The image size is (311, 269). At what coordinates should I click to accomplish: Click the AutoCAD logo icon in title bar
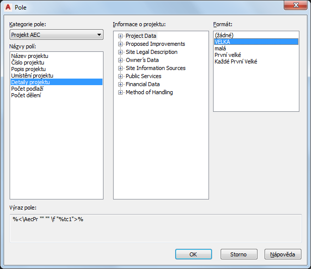tap(8, 7)
